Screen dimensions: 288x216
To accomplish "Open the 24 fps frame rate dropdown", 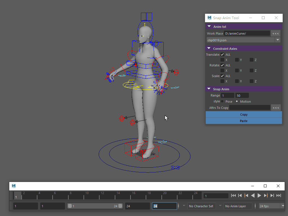I will point(282,206).
